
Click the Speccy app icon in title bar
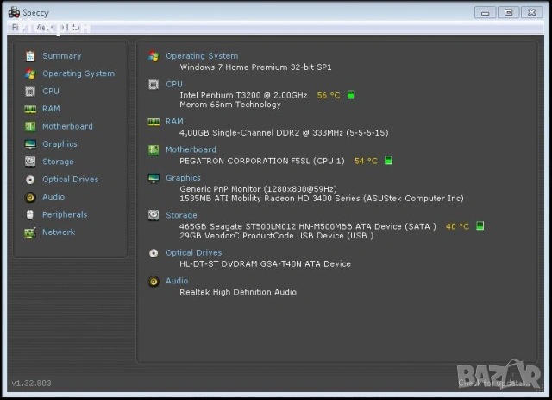[14, 12]
